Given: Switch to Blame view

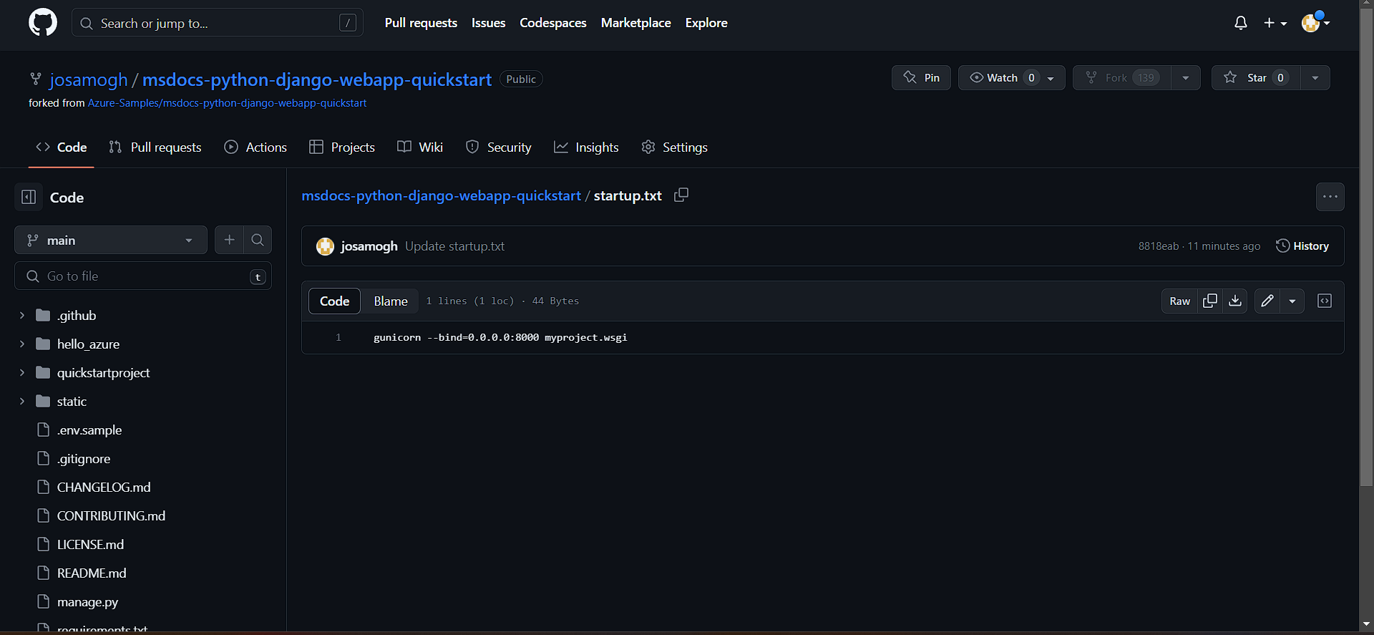Looking at the screenshot, I should point(391,301).
